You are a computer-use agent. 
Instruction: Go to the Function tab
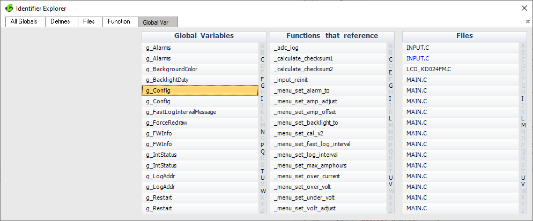[x=119, y=22]
